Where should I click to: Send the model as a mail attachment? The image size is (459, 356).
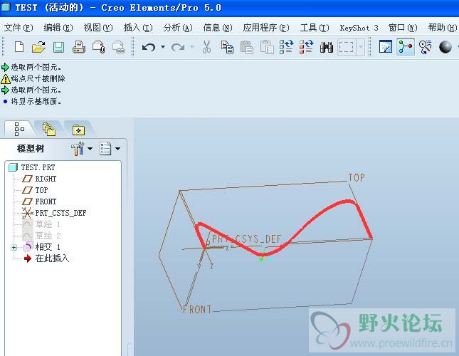99,47
